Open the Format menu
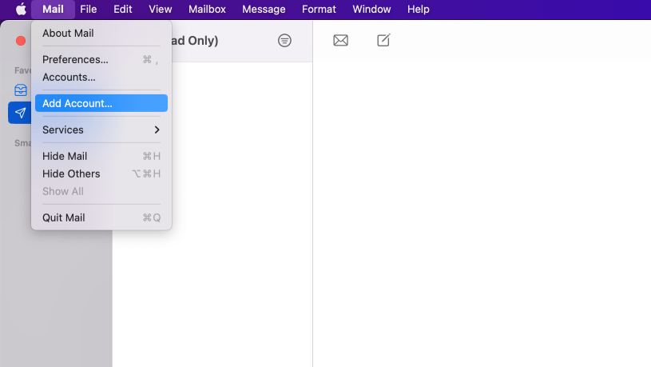The height and width of the screenshot is (367, 651). 319,10
